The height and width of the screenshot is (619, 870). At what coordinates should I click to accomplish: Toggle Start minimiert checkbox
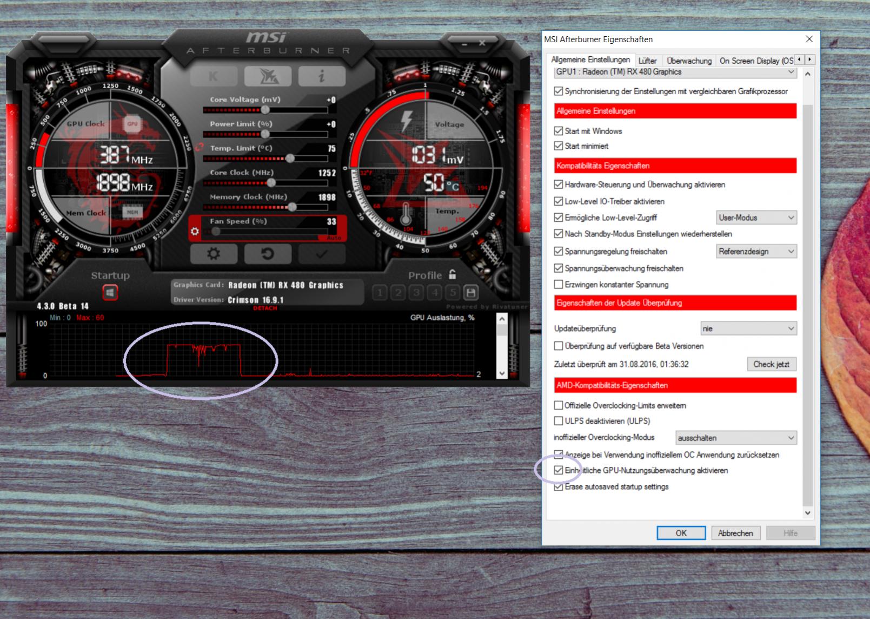559,146
